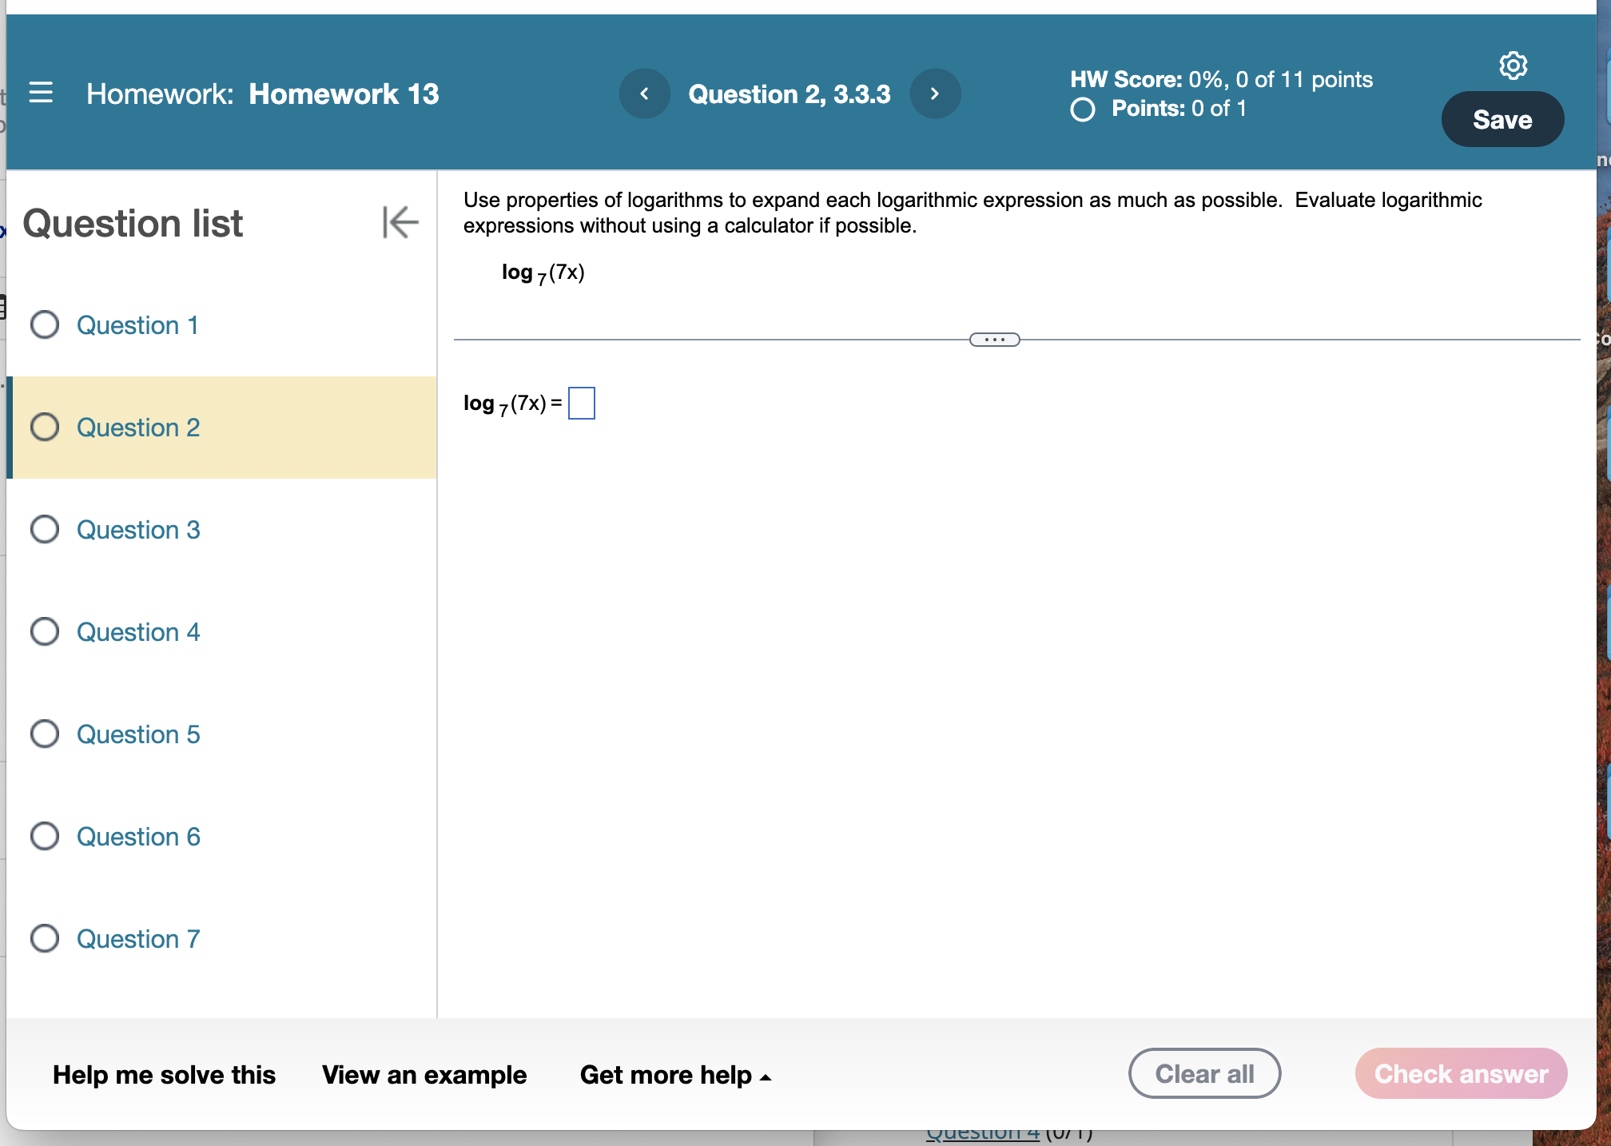The image size is (1611, 1146).
Task: Open Question 6 from the list
Action: [138, 837]
